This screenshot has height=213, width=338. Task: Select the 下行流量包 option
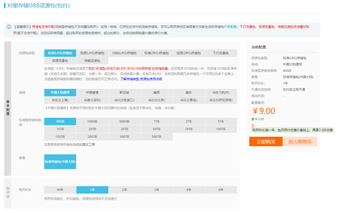[x=221, y=53]
